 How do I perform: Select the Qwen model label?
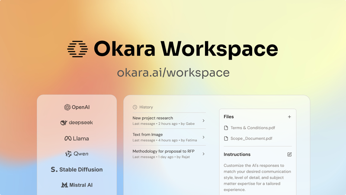point(81,154)
